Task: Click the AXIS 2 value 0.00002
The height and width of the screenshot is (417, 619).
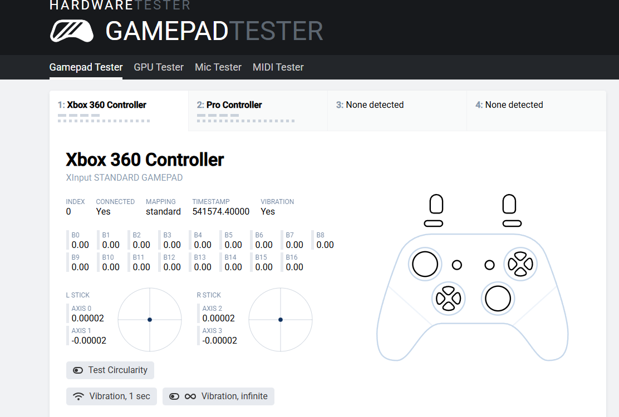Action: pyautogui.click(x=218, y=318)
